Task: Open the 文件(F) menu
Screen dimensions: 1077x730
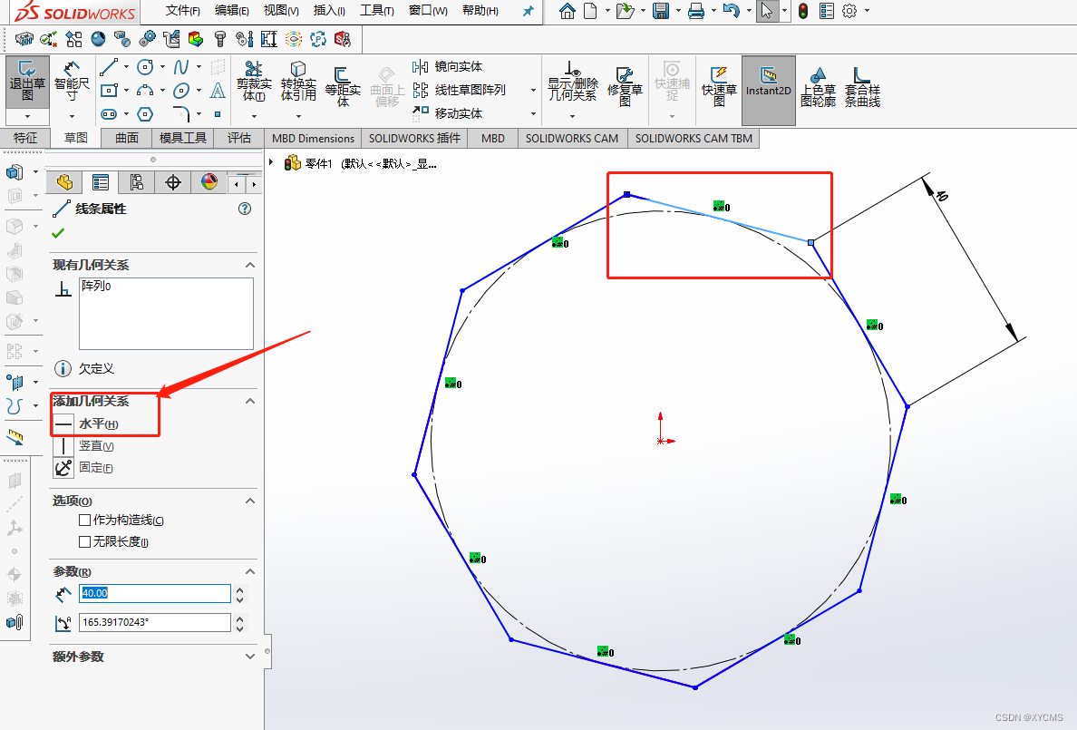Action: pyautogui.click(x=183, y=11)
